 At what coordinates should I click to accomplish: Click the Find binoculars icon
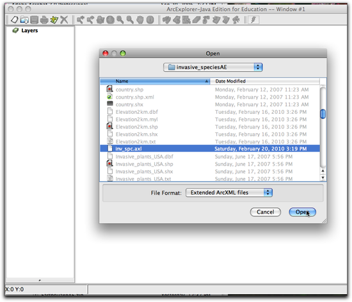(x=166, y=20)
